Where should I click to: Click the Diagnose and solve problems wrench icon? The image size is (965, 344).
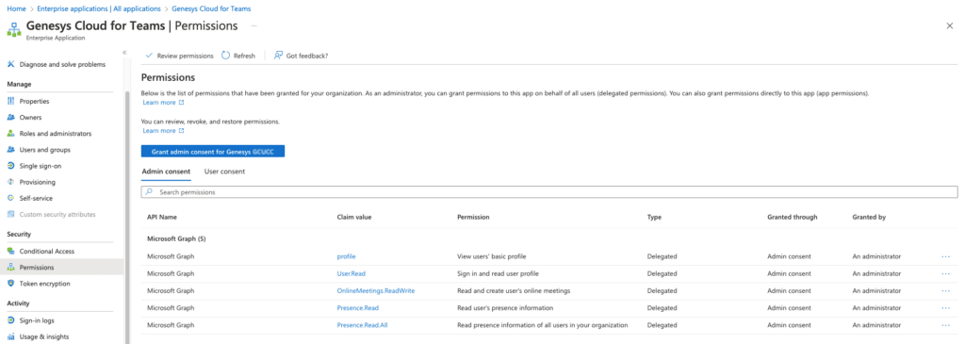pos(10,64)
